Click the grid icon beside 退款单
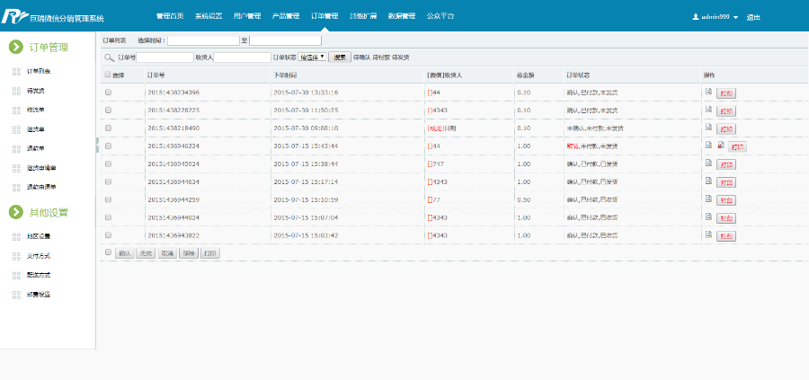 click(16, 148)
